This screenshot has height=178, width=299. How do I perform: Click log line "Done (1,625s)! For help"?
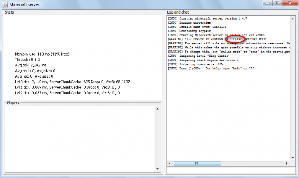click(x=211, y=68)
